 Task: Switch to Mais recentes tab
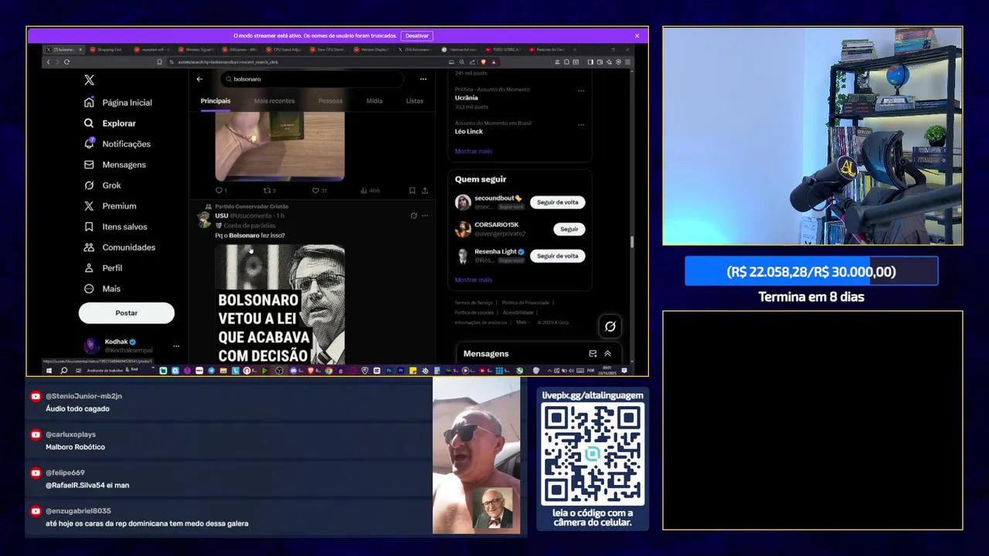click(x=274, y=101)
